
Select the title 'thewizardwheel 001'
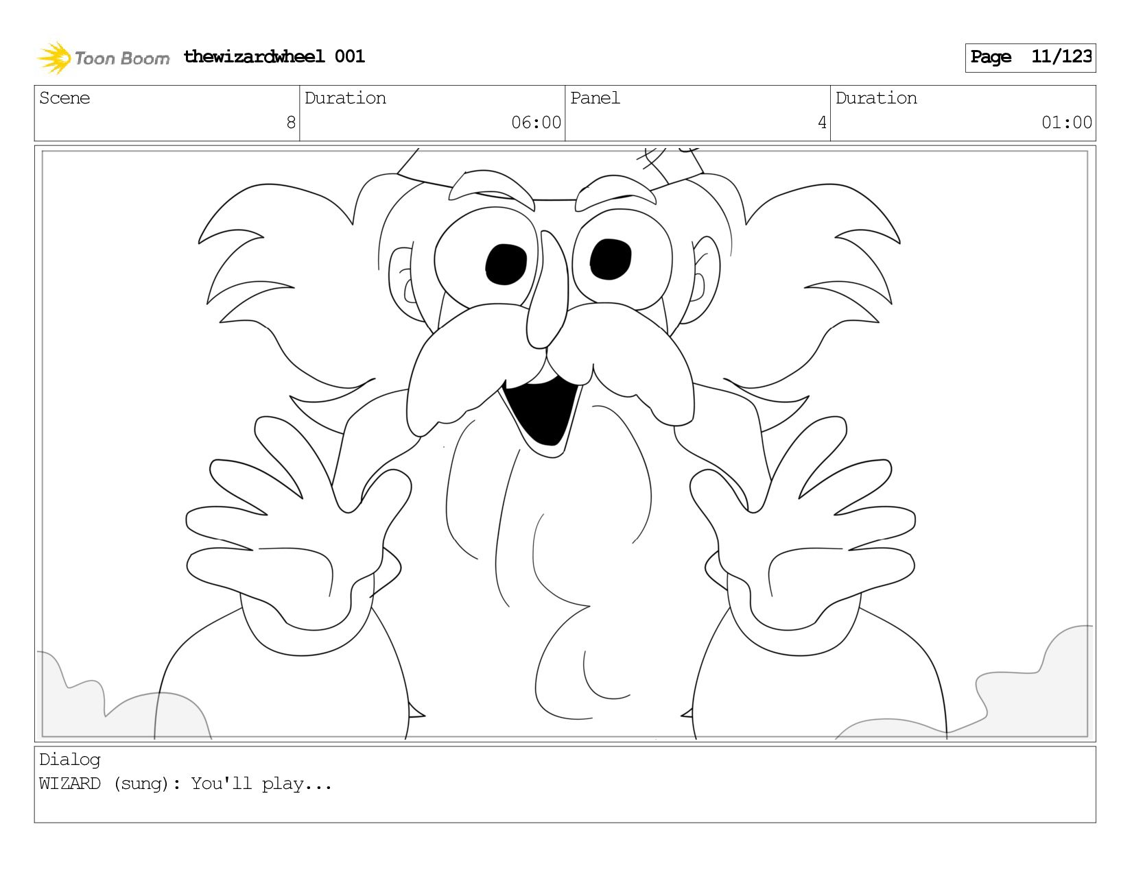point(274,56)
